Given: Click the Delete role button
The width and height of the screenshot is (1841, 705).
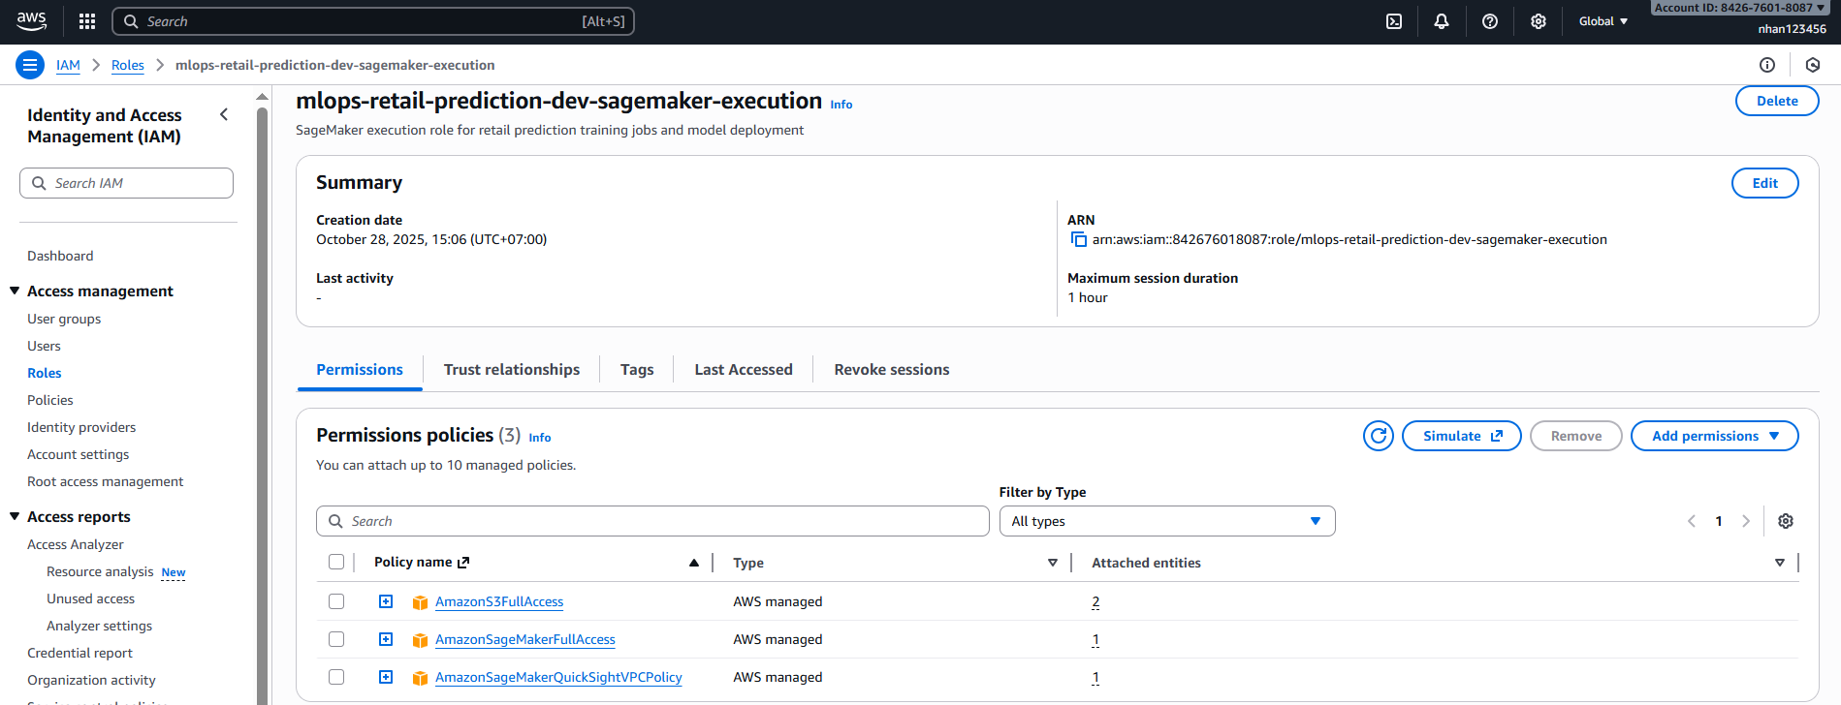Looking at the screenshot, I should [1776, 101].
